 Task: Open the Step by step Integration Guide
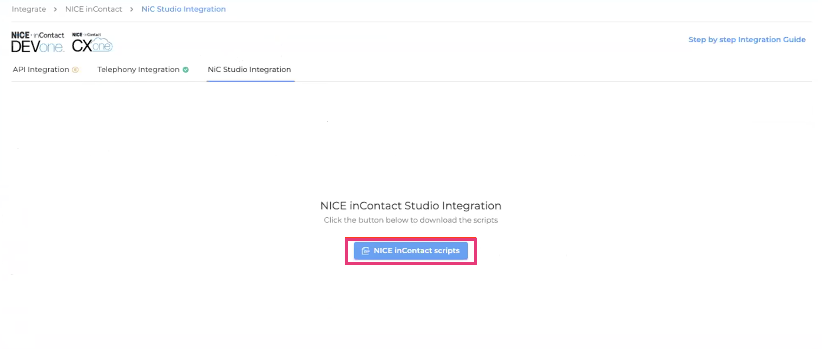[x=747, y=39]
